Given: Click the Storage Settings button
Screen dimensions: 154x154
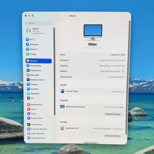Looking at the screenshot, I should [113, 136].
